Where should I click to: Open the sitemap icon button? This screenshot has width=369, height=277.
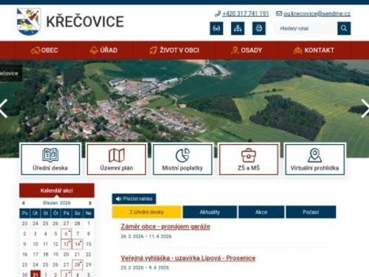pos(238,28)
